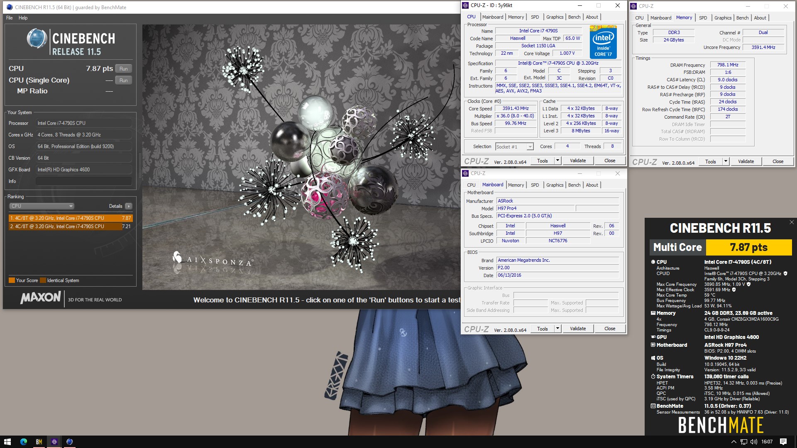Switch to SPD tab in Memory CPU-Z window
The image size is (797, 448).
703,18
